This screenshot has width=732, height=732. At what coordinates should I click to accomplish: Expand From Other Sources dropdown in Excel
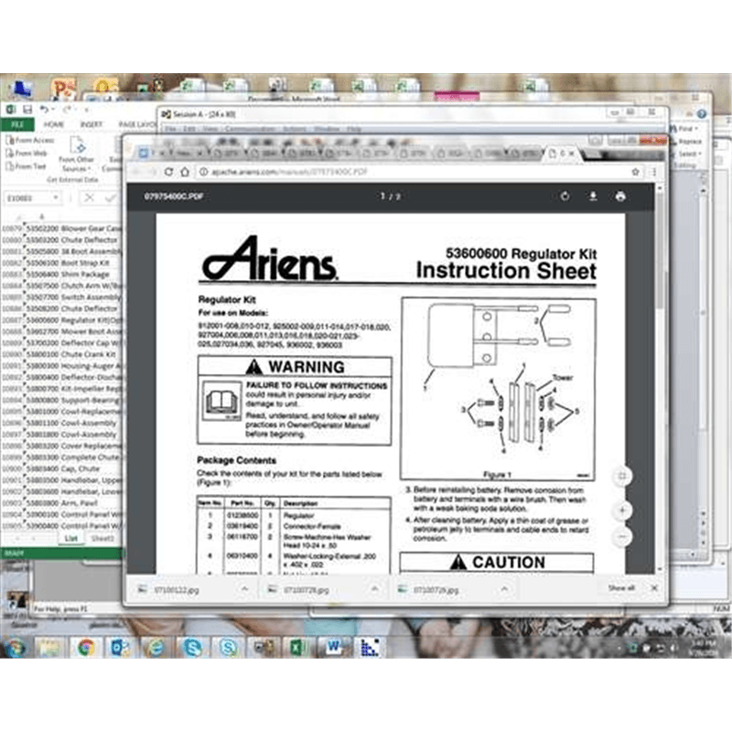[76, 156]
